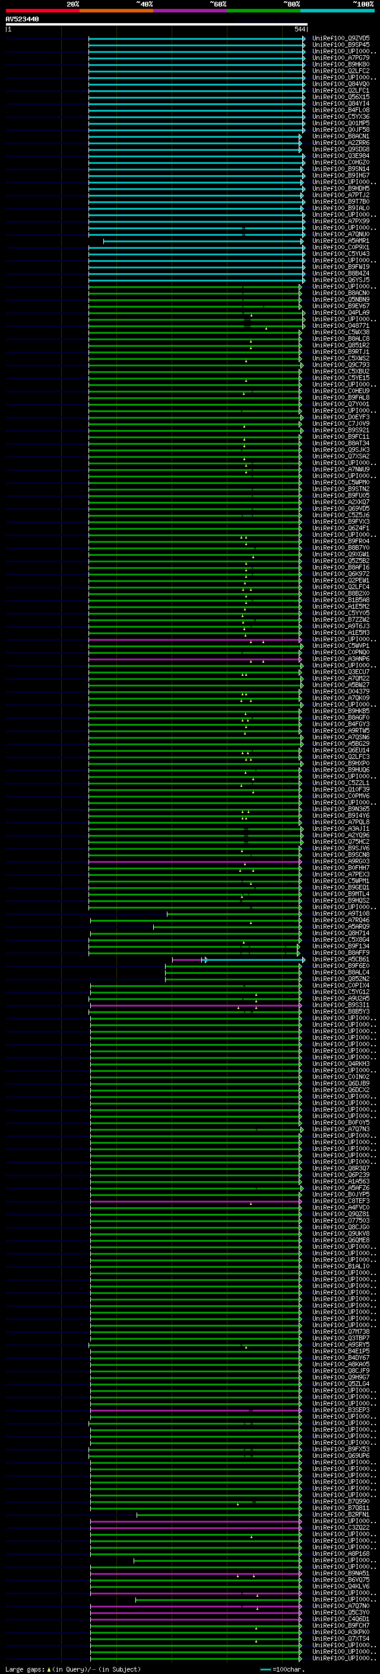Click UniRef100_B4FL08 entry
The image size is (380, 1674).
[341, 110]
